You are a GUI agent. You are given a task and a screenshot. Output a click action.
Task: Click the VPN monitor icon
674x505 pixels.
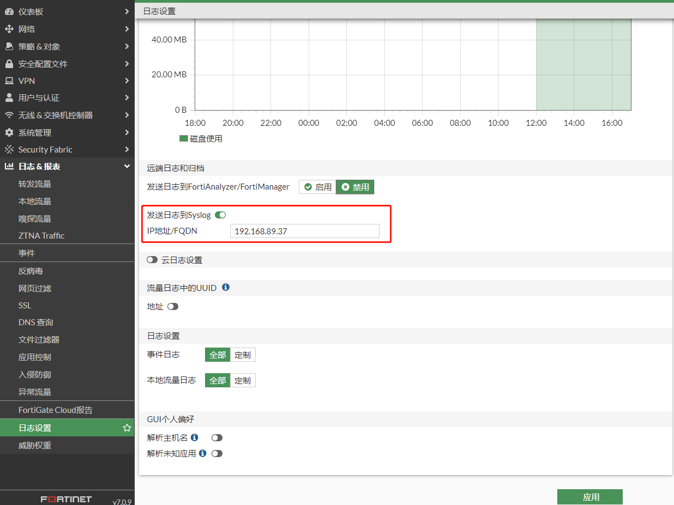click(x=9, y=81)
